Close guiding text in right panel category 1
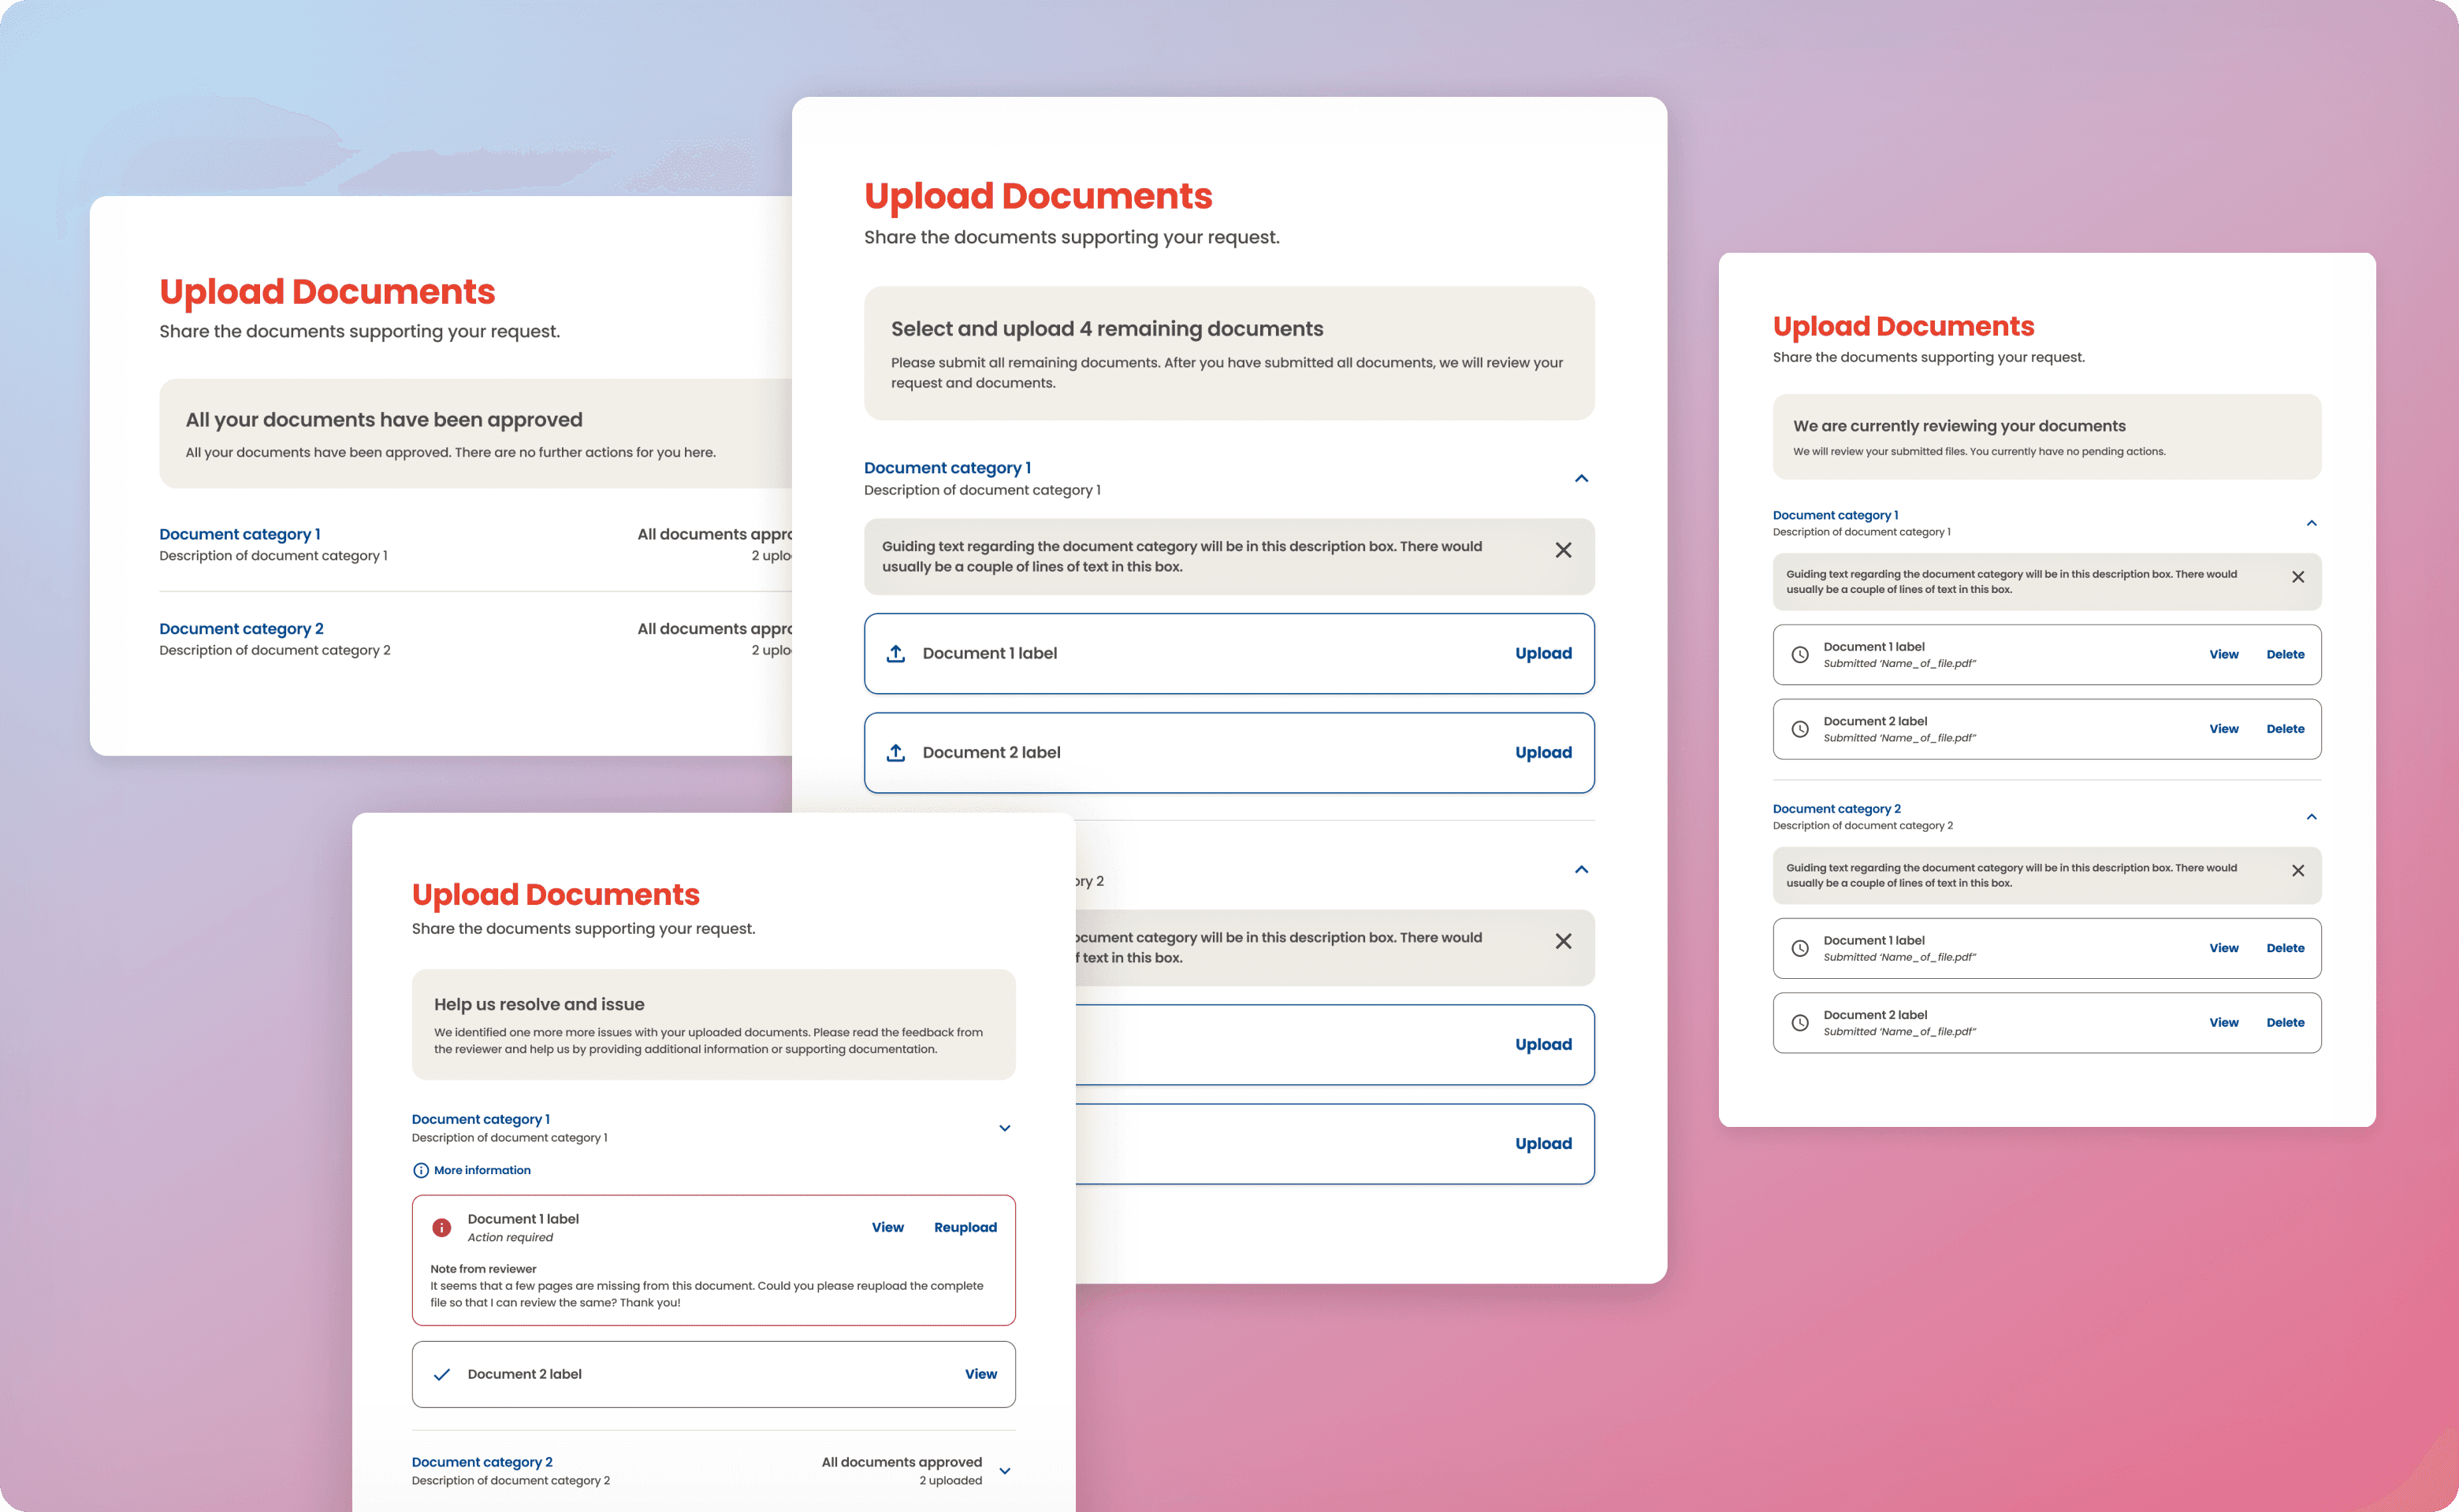 [x=2298, y=577]
